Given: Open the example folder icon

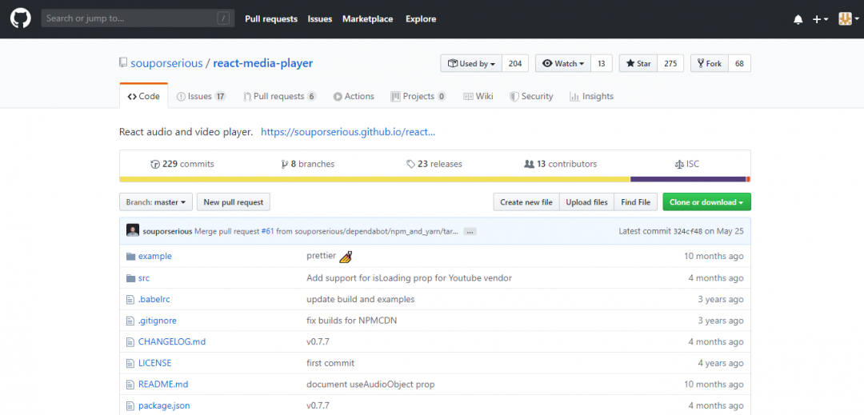Looking at the screenshot, I should [x=130, y=257].
